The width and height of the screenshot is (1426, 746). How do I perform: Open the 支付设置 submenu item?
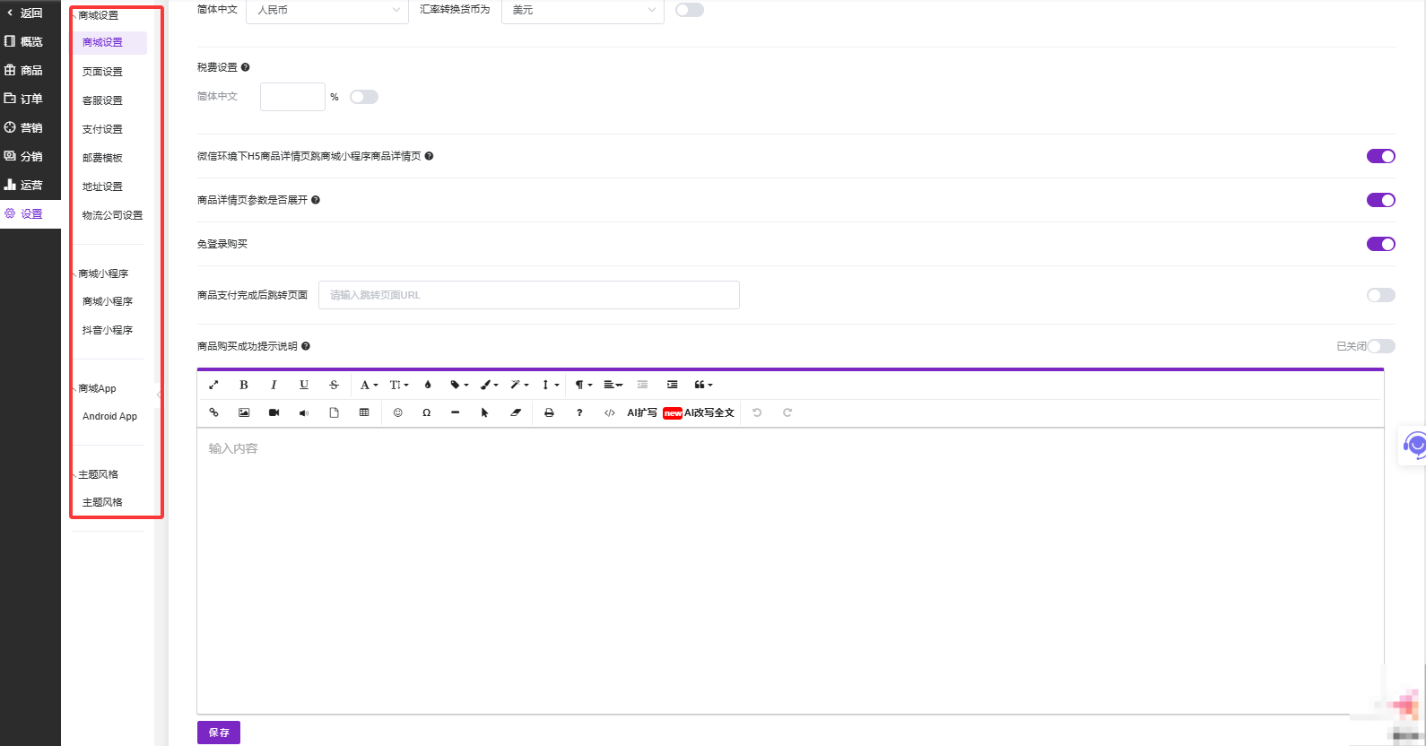102,129
